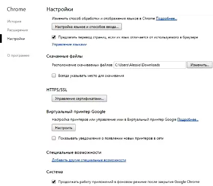Screen dimensions: 213x186
Task: Enable always ask where to save downloads
Action: click(x=54, y=75)
